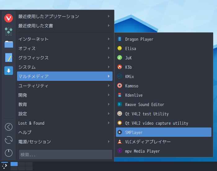Viewport: 217px width, 171px height.
Task: Launch mpv Media Player entry
Action: tap(164, 151)
